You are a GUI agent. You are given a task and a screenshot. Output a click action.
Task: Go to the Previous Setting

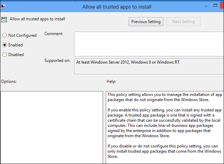pos(146,22)
